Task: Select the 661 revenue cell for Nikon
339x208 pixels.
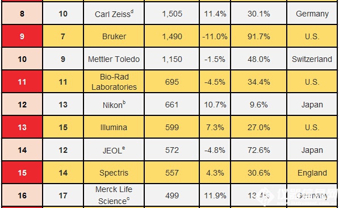Action: 172,105
